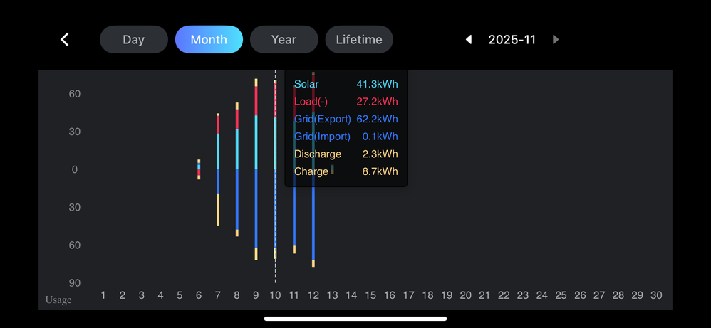This screenshot has width=711, height=328.
Task: Tap the home indicator bar
Action: (355, 319)
